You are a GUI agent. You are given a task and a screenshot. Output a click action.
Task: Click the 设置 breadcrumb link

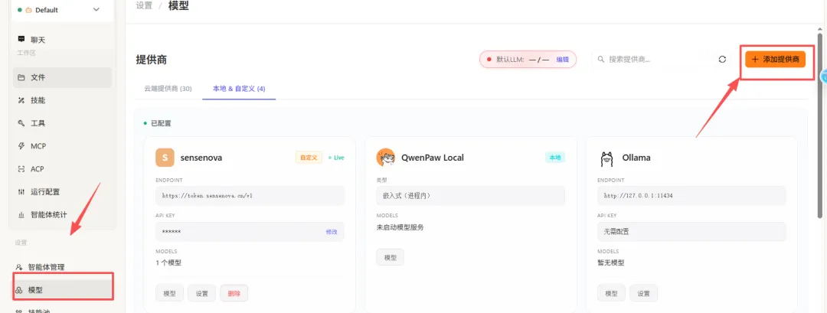[144, 6]
